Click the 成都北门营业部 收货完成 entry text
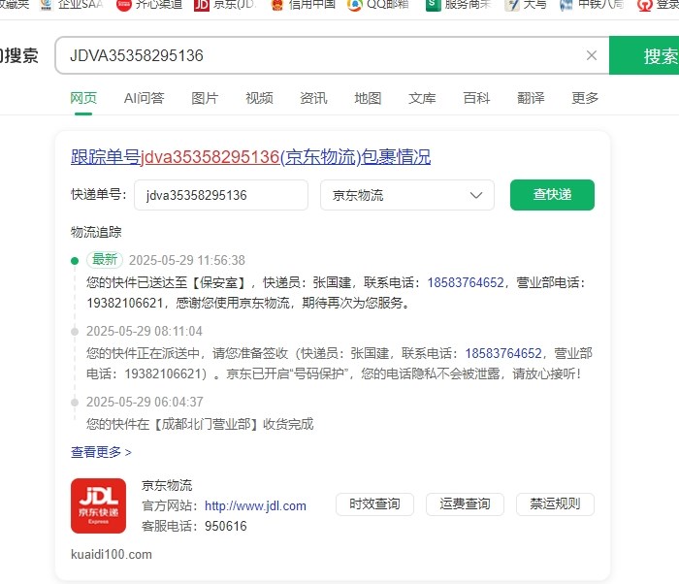The height and width of the screenshot is (584, 679). (x=200, y=424)
